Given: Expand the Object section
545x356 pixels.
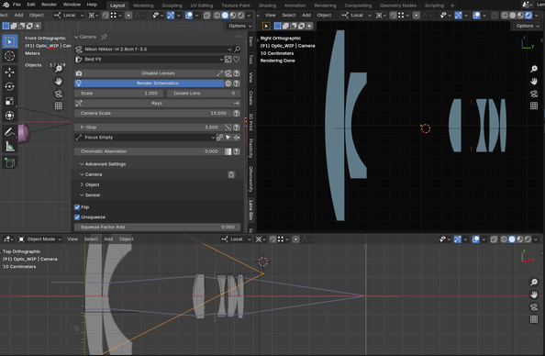Looking at the screenshot, I should point(90,185).
